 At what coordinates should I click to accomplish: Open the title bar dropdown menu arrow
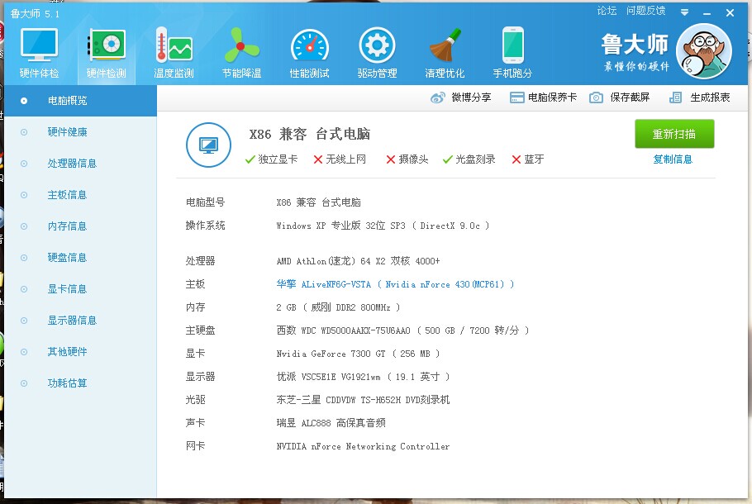685,12
